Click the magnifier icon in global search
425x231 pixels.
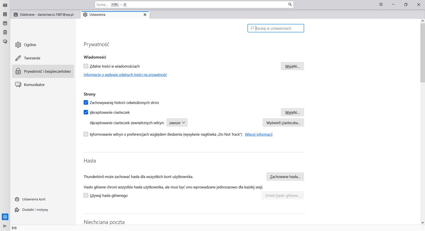pos(290,5)
